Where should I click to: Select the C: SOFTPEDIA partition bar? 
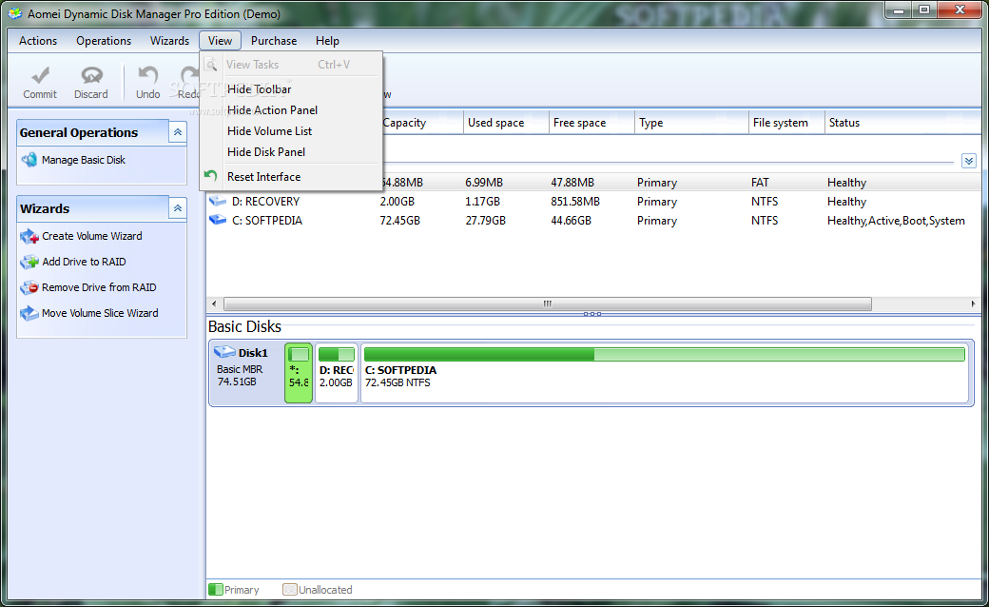664,373
